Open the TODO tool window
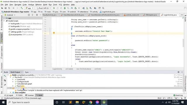This screenshot has height=105, width=187. pos(19,95)
